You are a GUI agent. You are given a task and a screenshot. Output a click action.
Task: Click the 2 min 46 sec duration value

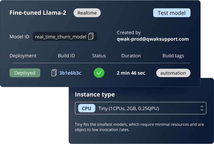pos(131,73)
